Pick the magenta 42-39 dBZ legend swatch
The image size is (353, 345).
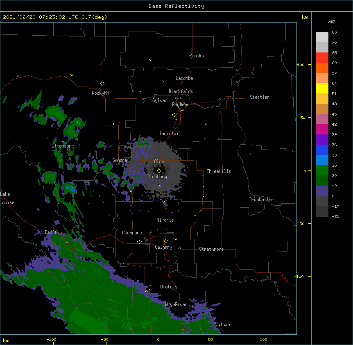click(322, 129)
